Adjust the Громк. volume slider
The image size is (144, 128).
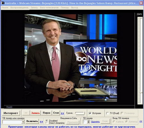point(80,113)
